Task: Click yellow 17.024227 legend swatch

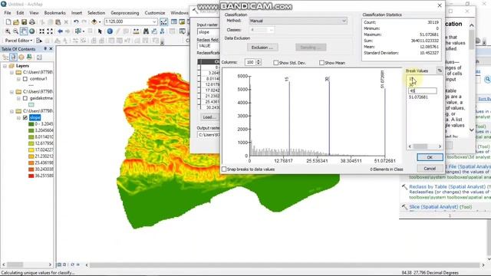Action: [31, 150]
